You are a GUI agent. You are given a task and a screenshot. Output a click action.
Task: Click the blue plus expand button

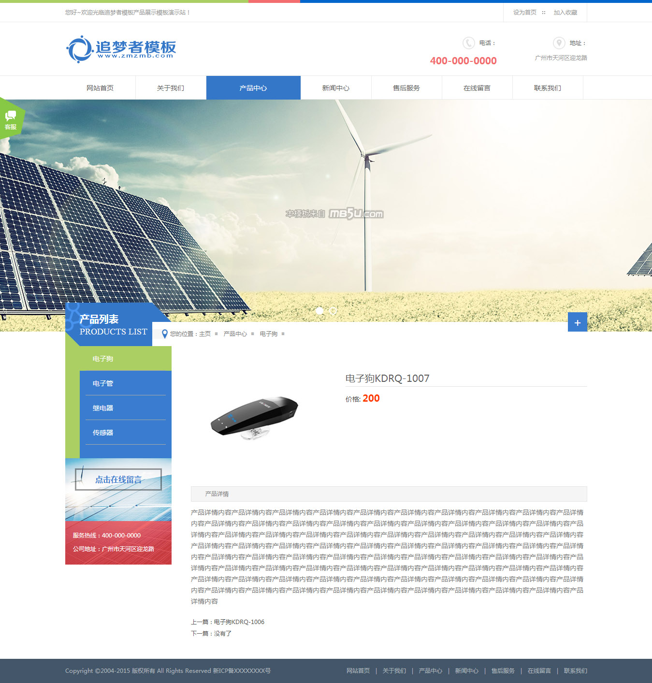coord(577,322)
